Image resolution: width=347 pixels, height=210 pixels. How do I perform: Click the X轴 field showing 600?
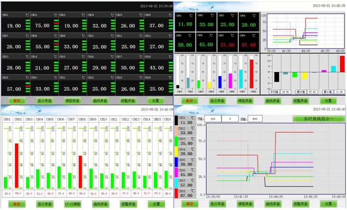(255, 119)
